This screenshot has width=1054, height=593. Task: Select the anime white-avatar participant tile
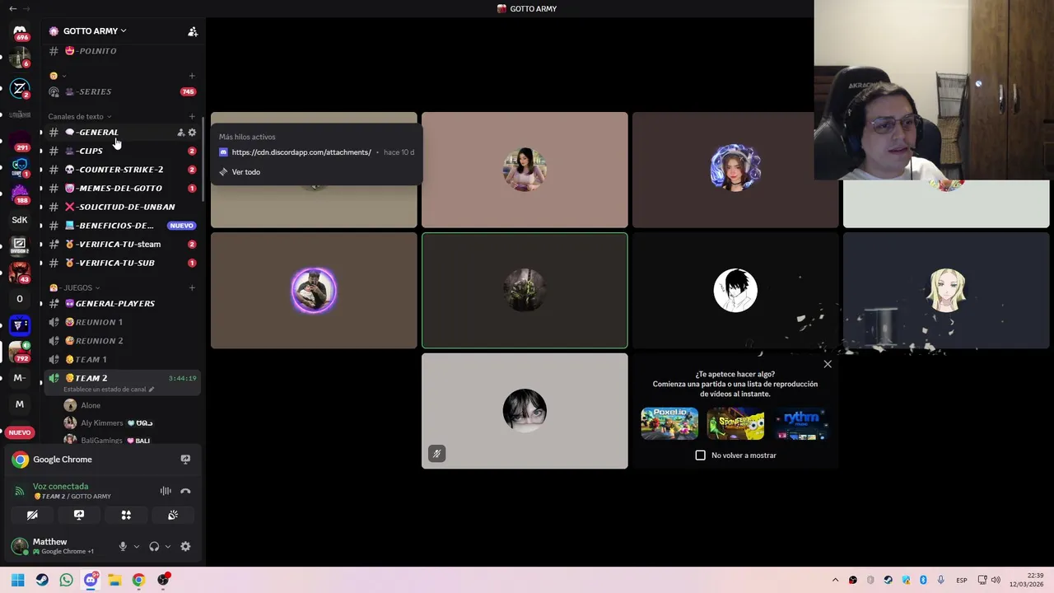pos(735,290)
